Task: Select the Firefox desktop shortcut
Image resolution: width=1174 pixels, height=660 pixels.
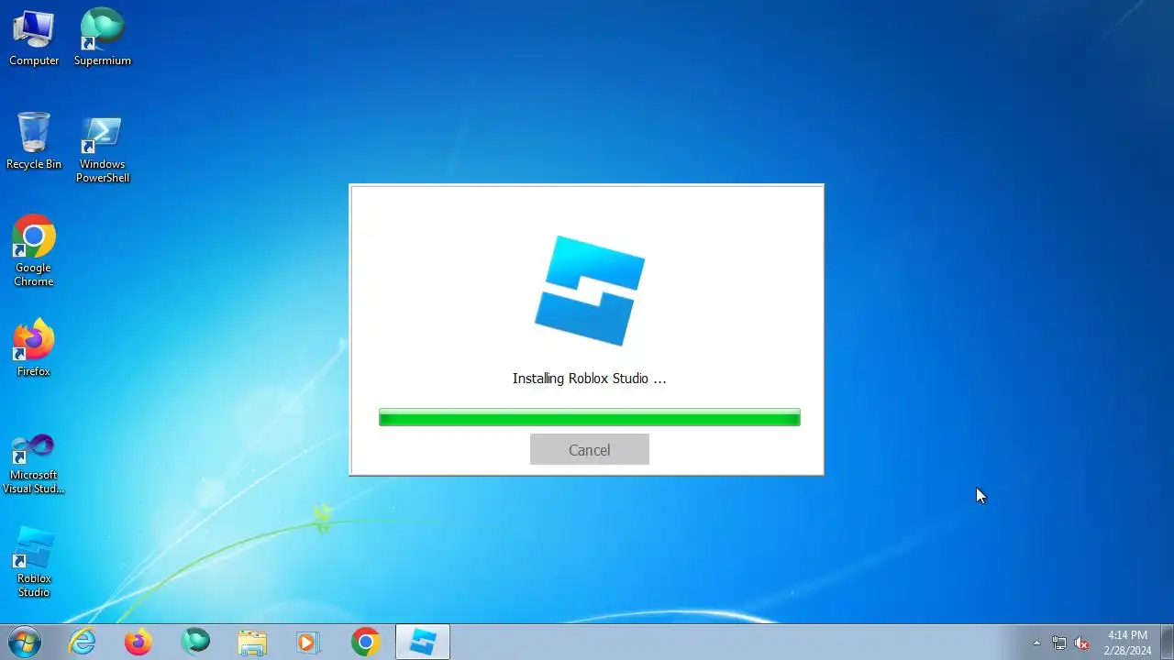Action: [x=34, y=348]
